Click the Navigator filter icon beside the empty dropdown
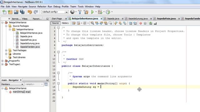Image resolution: width=200 pixels, height=112 pixels. [46, 84]
